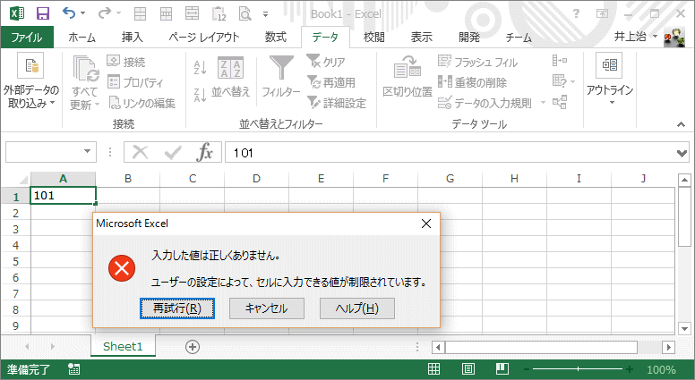Image resolution: width=695 pixels, height=380 pixels.
Task: Select cell A1 containing 101
Action: coord(63,196)
